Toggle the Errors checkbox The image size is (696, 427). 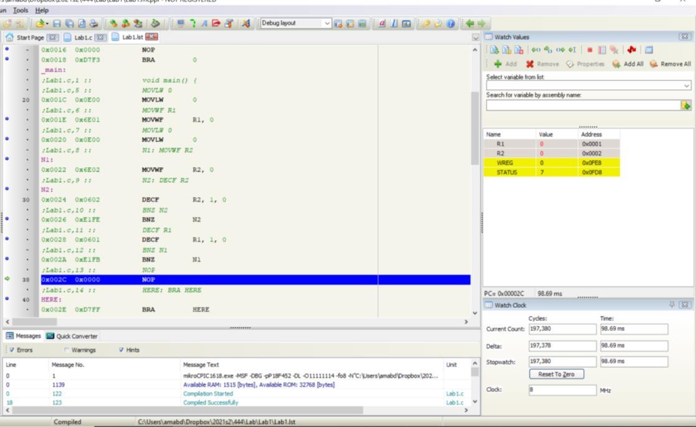(x=12, y=350)
